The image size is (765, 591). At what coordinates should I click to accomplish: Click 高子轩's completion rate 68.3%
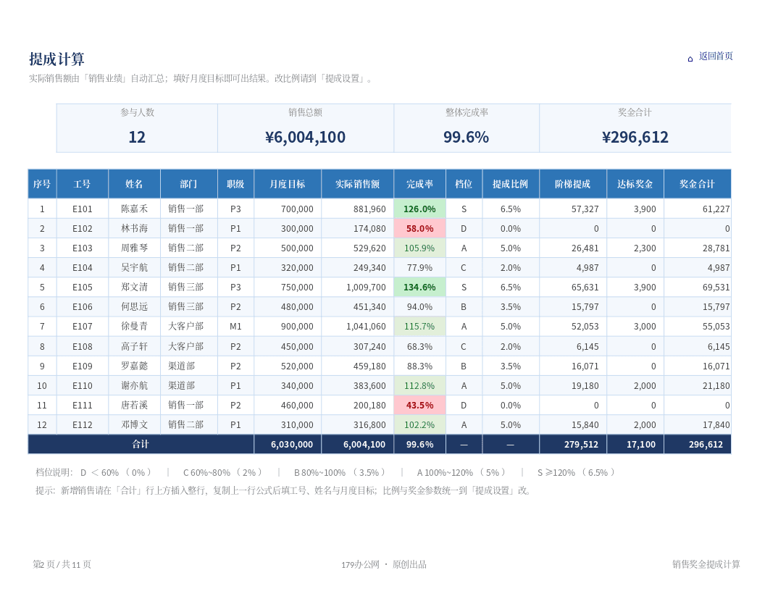[419, 347]
